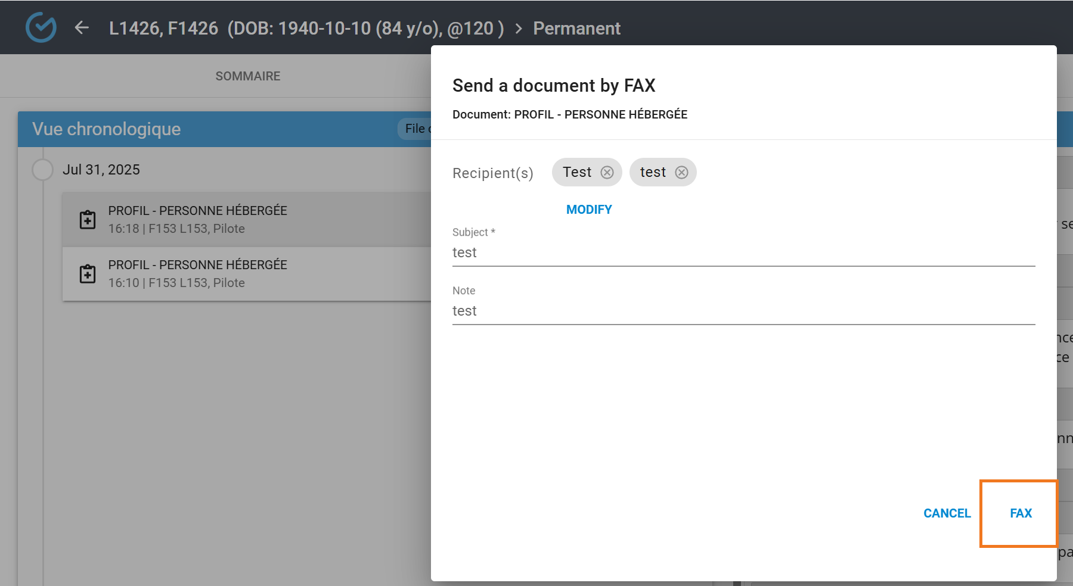This screenshot has width=1073, height=586.
Task: Click the blue checkmark app logo
Action: coord(41,27)
